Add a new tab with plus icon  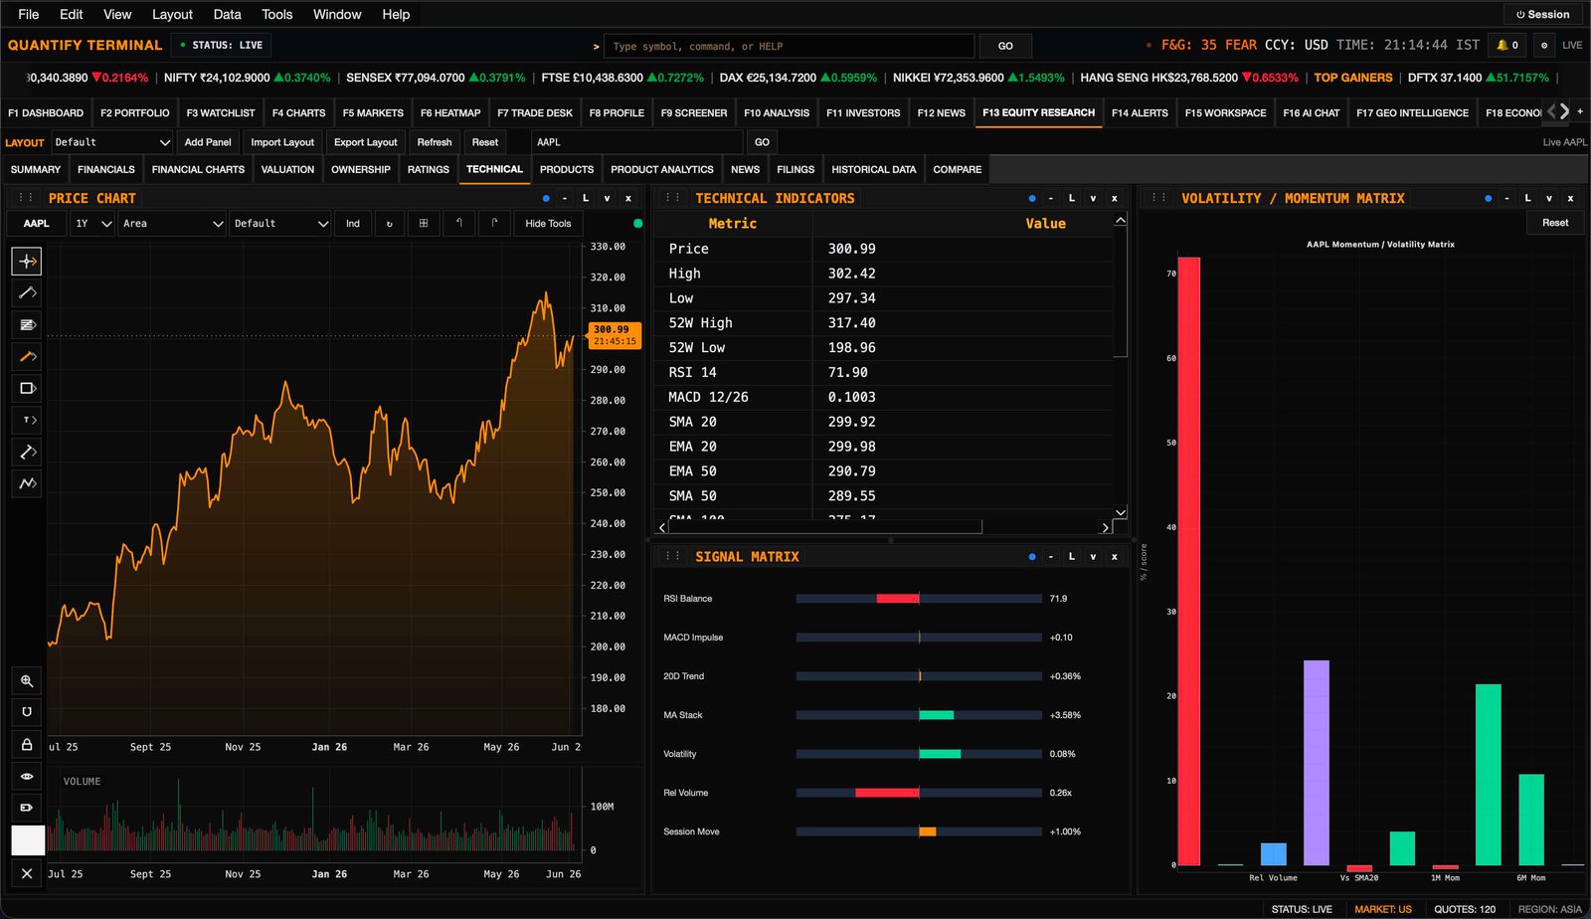point(1580,111)
